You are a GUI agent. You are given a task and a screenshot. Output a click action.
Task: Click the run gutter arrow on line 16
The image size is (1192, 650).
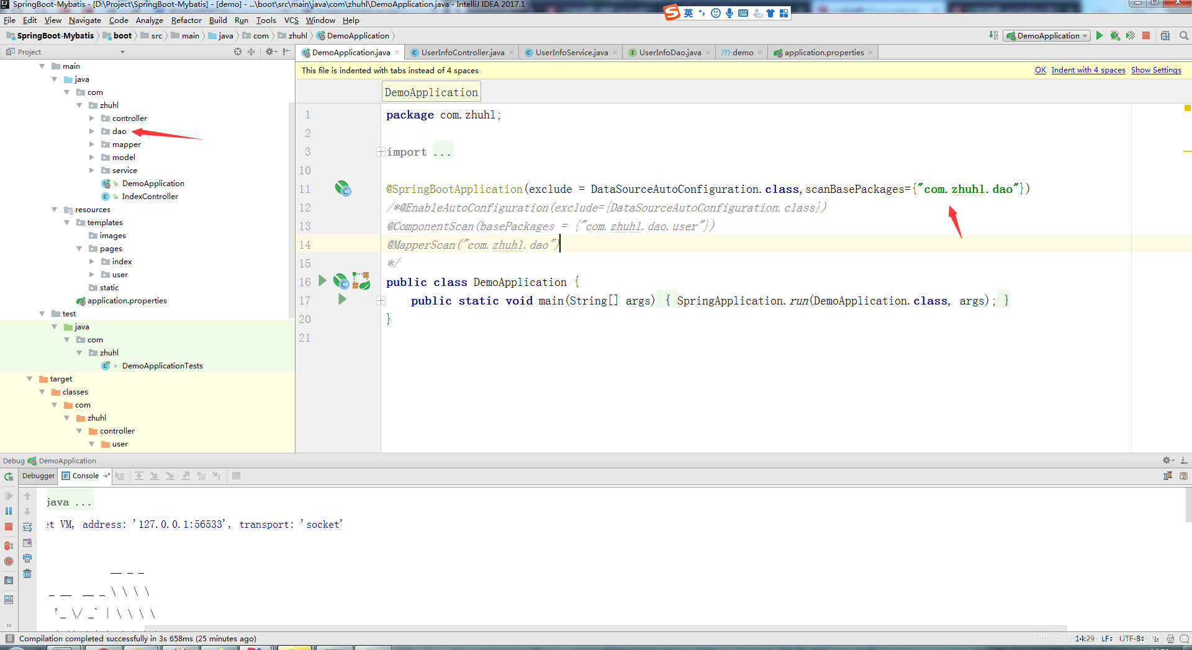[322, 281]
